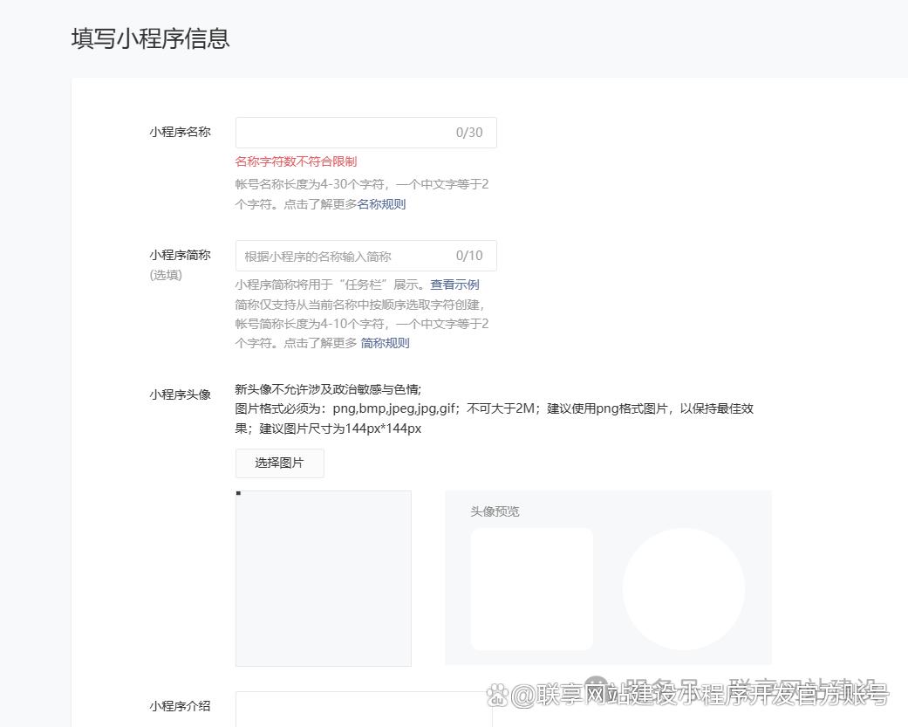Image resolution: width=908 pixels, height=727 pixels.
Task: Click the 小程序头像 field label
Action: (x=180, y=394)
